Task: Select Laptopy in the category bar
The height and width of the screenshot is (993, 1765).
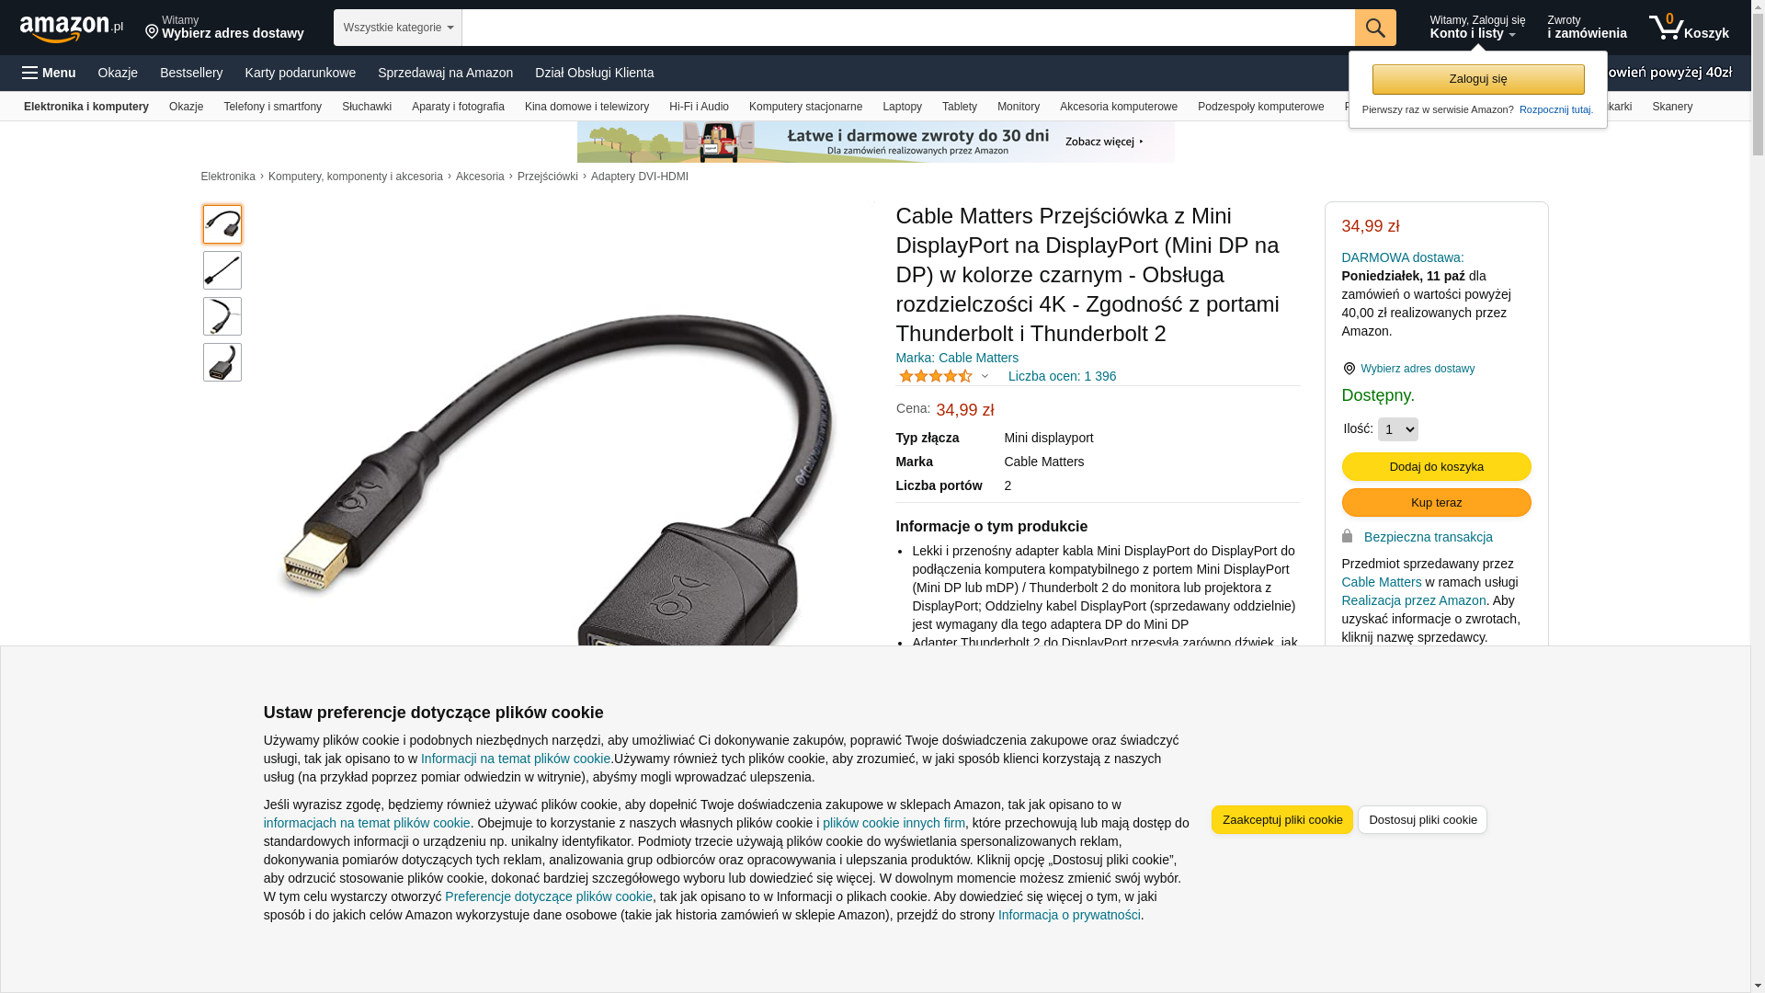Action: point(902,107)
